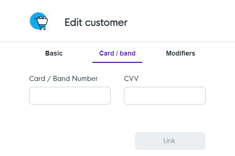The image size is (235, 156).
Task: Click the right end of the Card Number field
Action: tap(107, 96)
